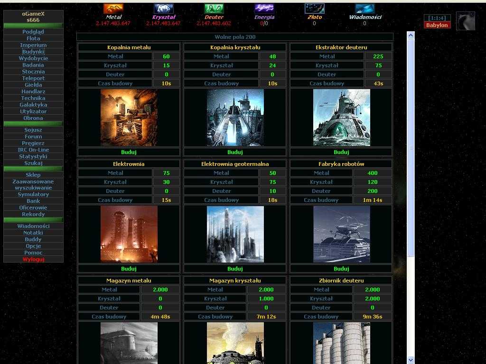
Task: Click the Złoto resource icon
Action: pos(314,9)
